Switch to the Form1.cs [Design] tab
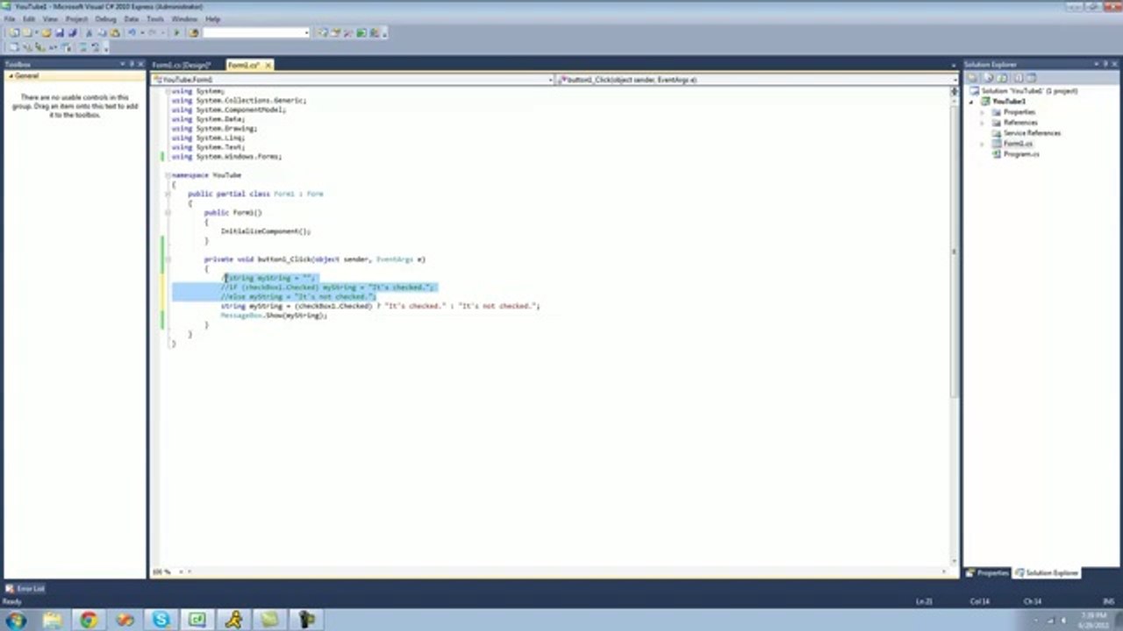 [181, 65]
